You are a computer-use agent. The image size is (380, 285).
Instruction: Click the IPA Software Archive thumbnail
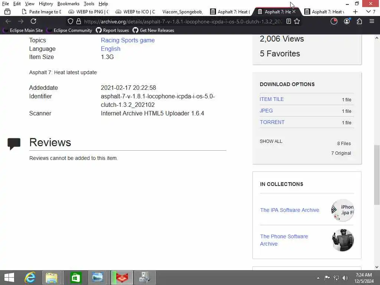click(x=343, y=210)
